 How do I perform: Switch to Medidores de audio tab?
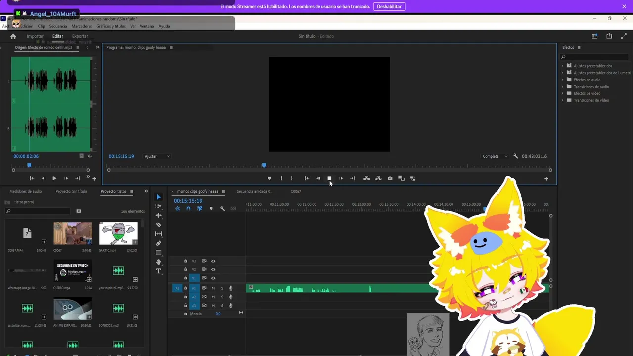(26, 191)
